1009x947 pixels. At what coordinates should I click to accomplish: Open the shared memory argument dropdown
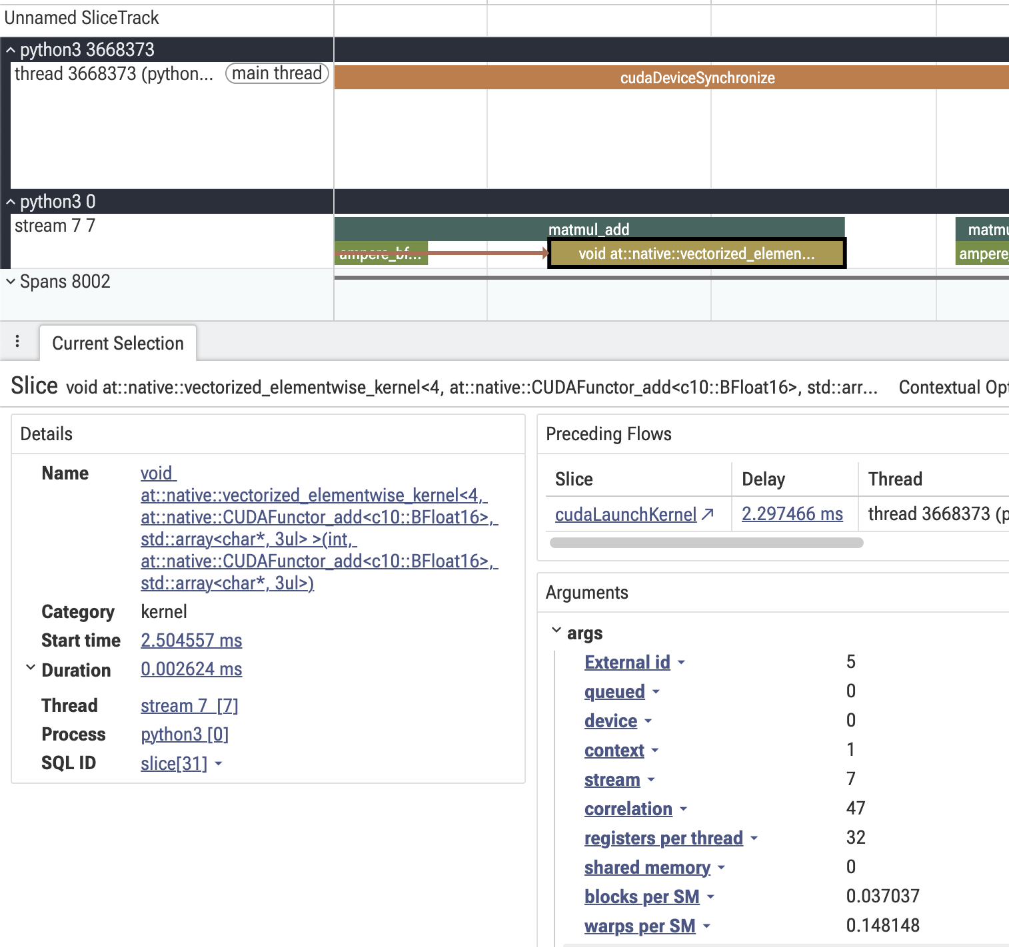click(721, 868)
